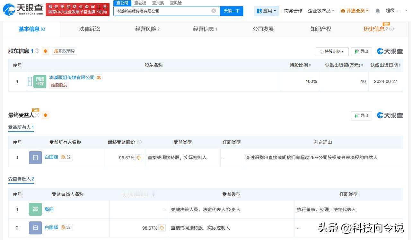Click the help icon next to 历史信息 tab
The image size is (411, 240).
(x=391, y=29)
